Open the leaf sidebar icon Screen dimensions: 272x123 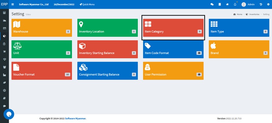pyautogui.click(x=5, y=83)
